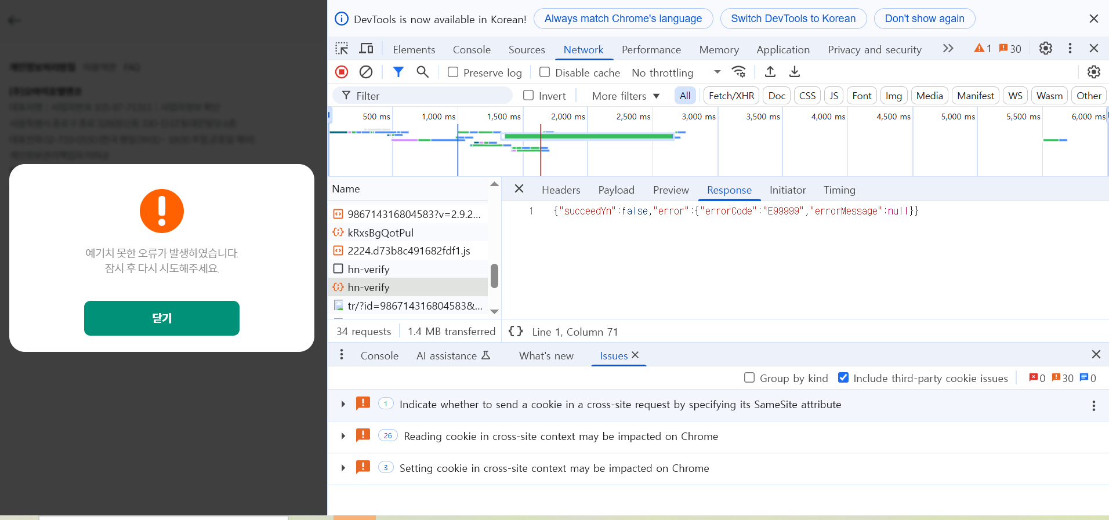Open the Console panel tab

click(x=472, y=50)
